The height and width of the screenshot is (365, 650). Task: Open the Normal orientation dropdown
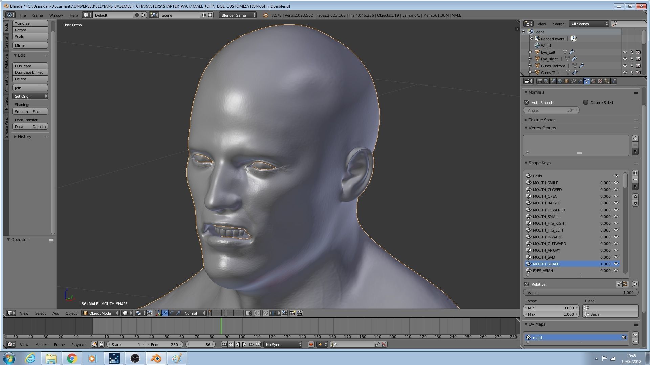(194, 313)
